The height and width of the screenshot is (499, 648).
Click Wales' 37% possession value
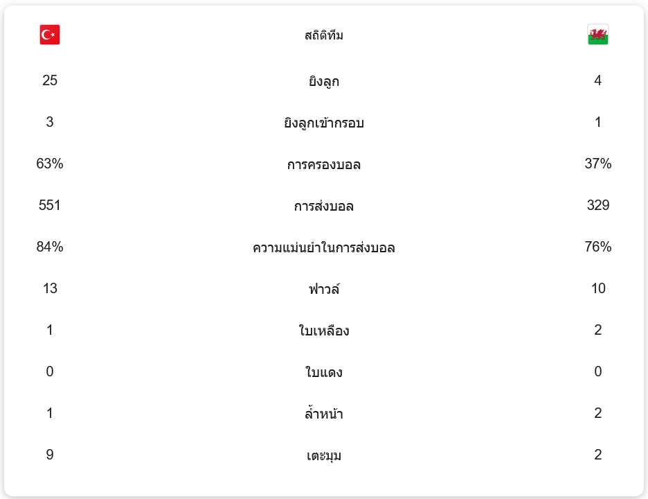point(597,164)
